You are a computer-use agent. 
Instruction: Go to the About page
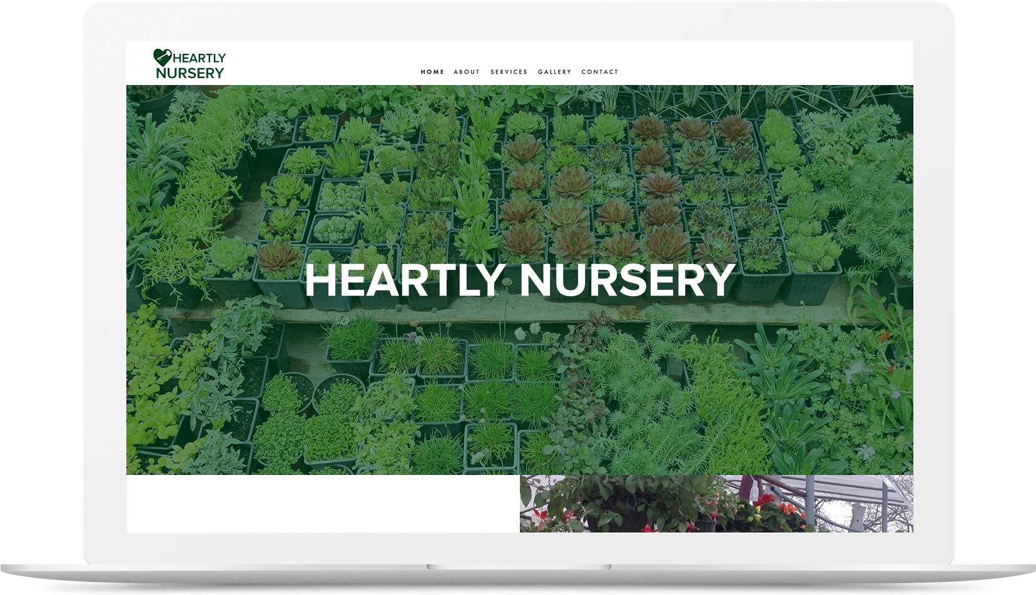pyautogui.click(x=467, y=72)
